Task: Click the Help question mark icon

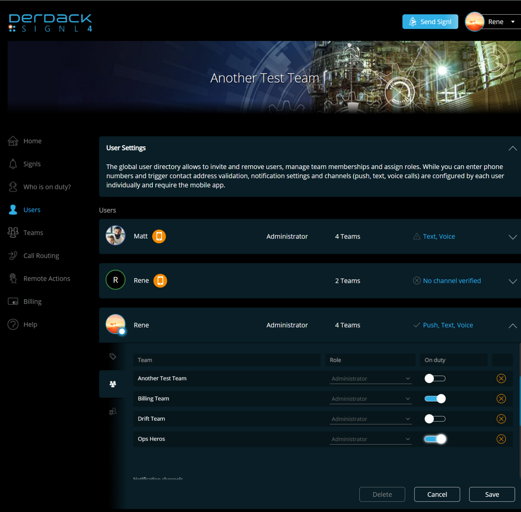Action: click(x=13, y=324)
